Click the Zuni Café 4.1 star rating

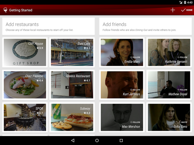pyautogui.click(x=87, y=48)
